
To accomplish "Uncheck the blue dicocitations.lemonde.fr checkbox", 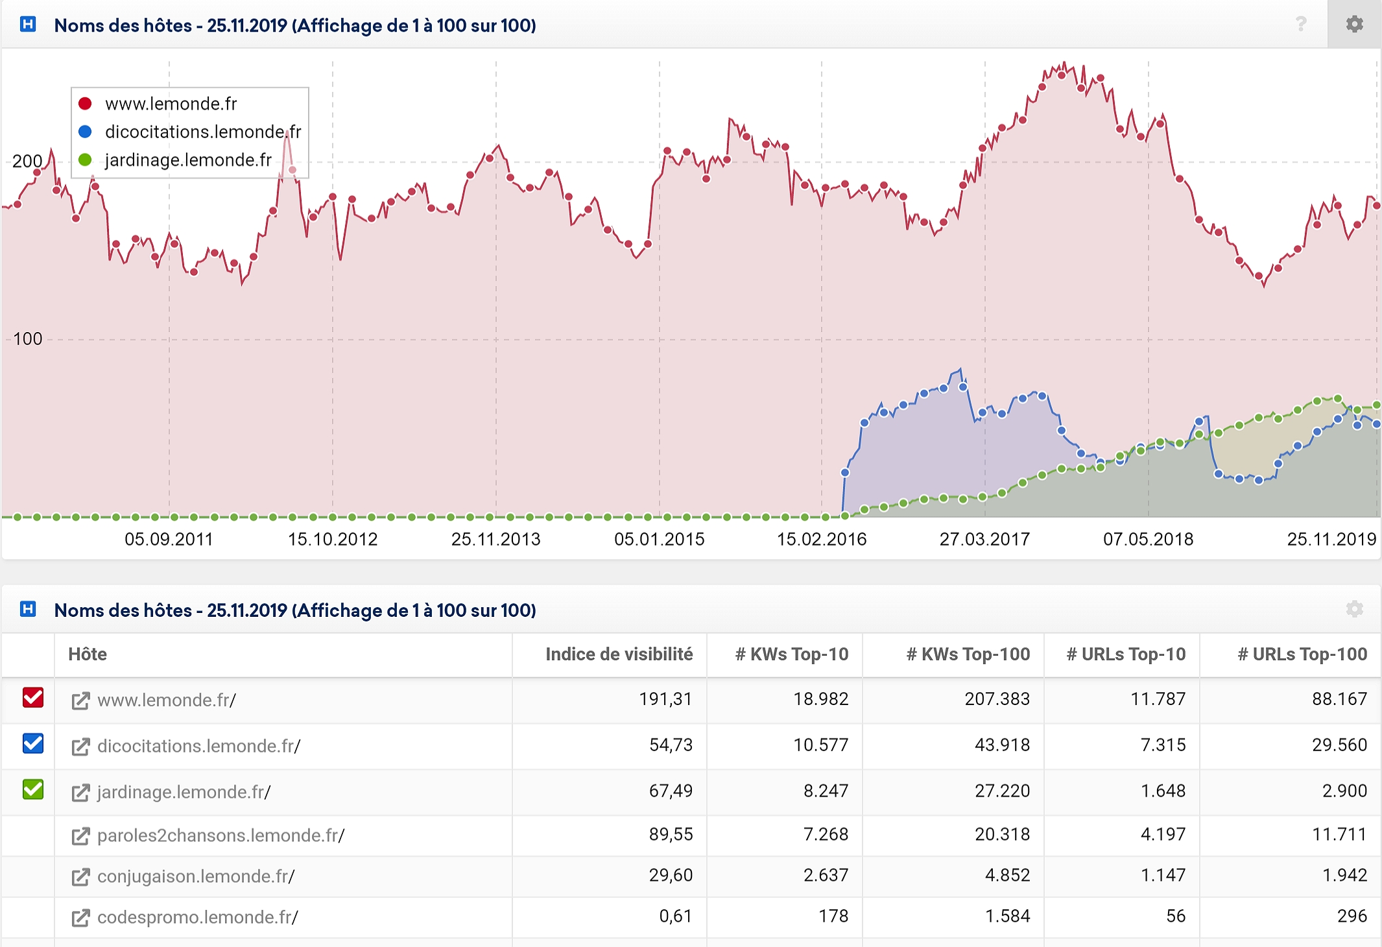I will click(33, 743).
